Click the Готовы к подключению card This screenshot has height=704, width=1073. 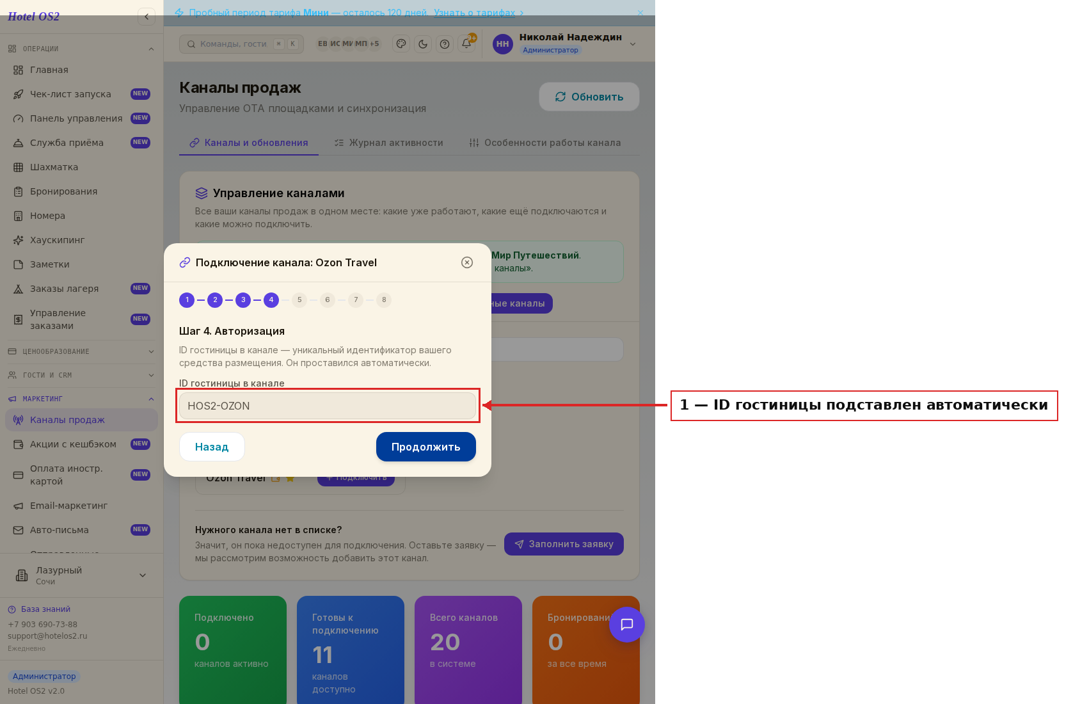pyautogui.click(x=351, y=650)
